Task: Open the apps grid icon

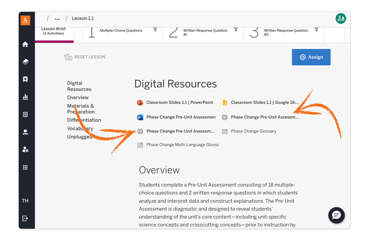Action: coord(25,167)
